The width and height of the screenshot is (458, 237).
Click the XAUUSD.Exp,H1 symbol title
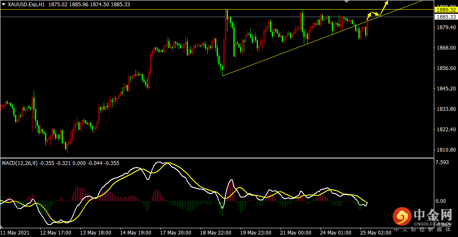pos(26,5)
